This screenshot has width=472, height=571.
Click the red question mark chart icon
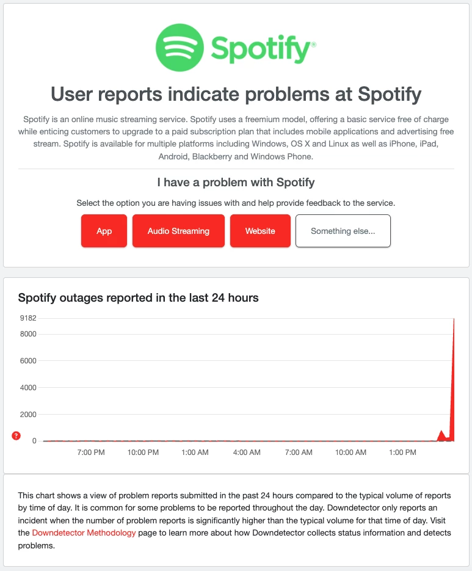16,435
